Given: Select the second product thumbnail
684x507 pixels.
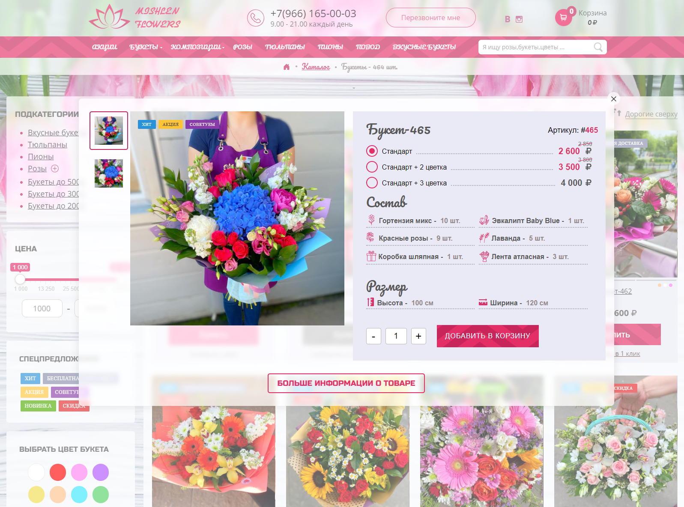Looking at the screenshot, I should 109,173.
